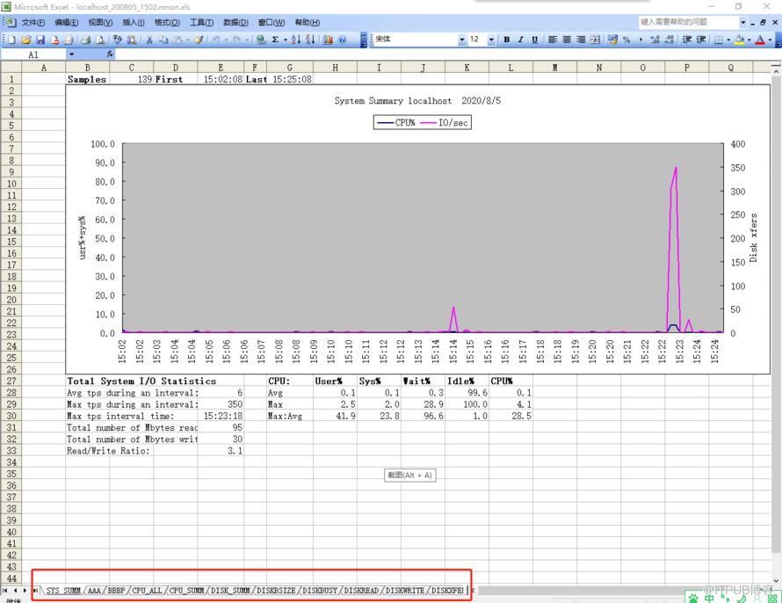This screenshot has width=782, height=603.
Task: Apply the red font color
Action: coord(760,40)
